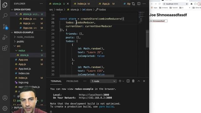This screenshot has width=201, height=113.
Task: Select the Terminal panel tab
Action: click(x=56, y=81)
